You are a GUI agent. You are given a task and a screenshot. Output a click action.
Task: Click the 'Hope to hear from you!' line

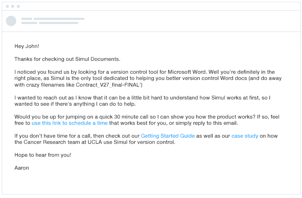coord(43,155)
